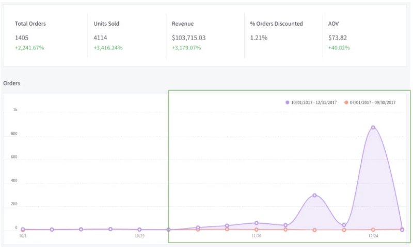Open the Units Sold metric heading
Screen dimensions: 413x247
(106, 24)
